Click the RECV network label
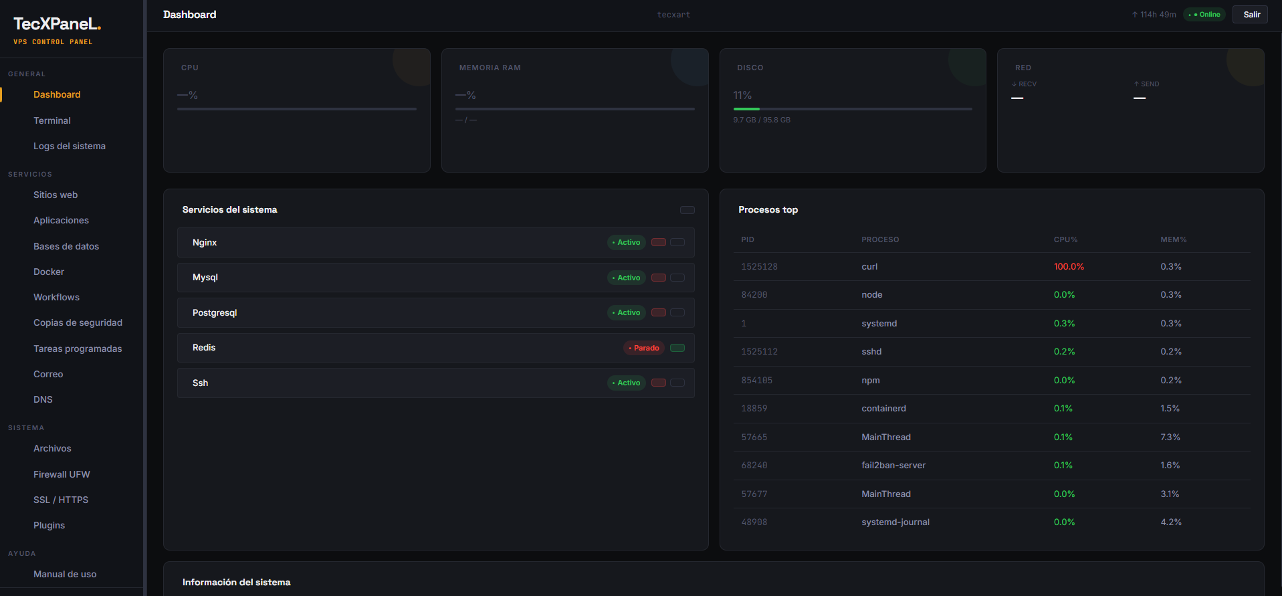Image resolution: width=1282 pixels, height=596 pixels. (1024, 84)
